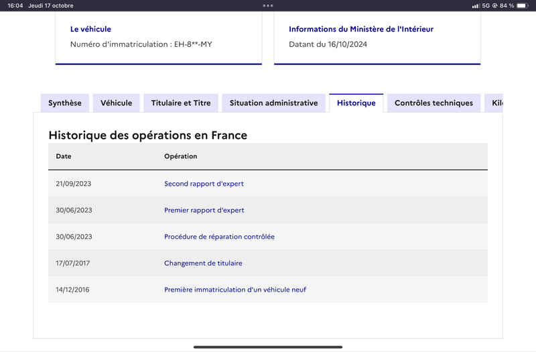Image resolution: width=536 pixels, height=352 pixels.
Task: Click the date 30/06/2023 beside Procédure de réparation
Action: 74,237
